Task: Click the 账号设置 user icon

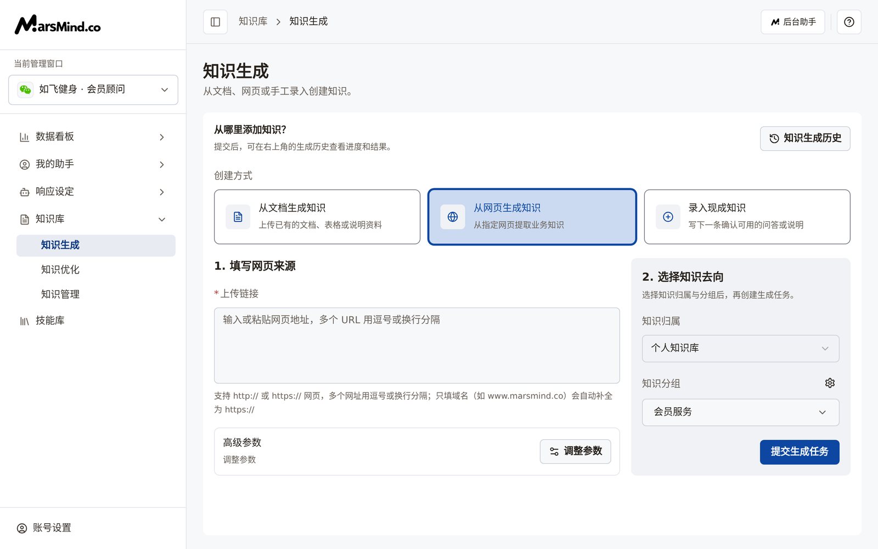Action: pyautogui.click(x=22, y=528)
